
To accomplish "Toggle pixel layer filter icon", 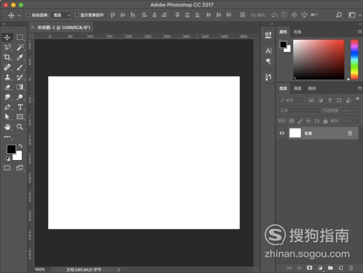I will coord(311,100).
